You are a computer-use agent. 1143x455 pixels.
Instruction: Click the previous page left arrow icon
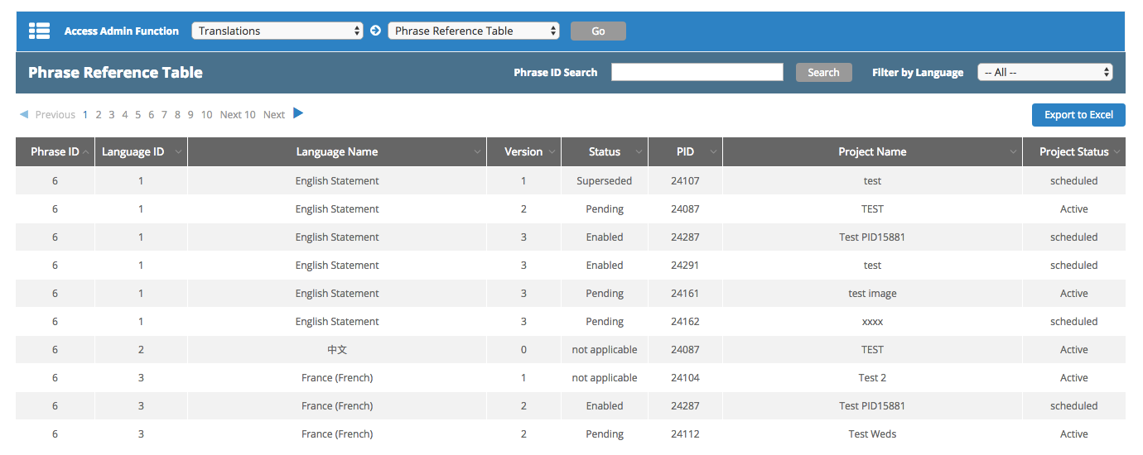[x=24, y=114]
